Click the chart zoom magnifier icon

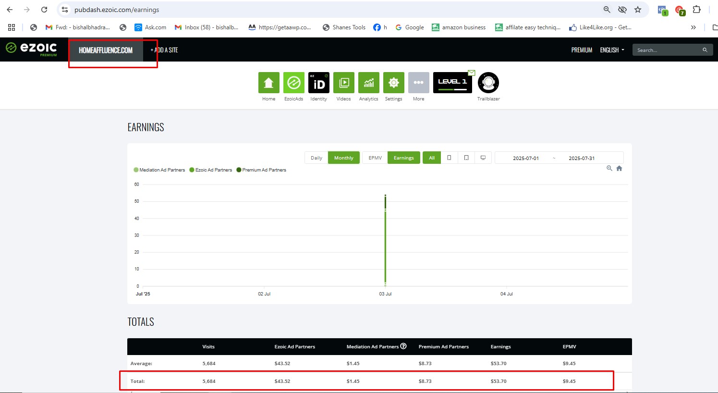(609, 168)
